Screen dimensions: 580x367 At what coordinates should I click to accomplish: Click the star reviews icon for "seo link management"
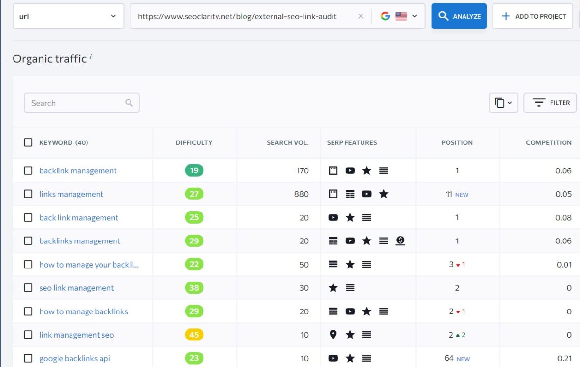click(333, 288)
